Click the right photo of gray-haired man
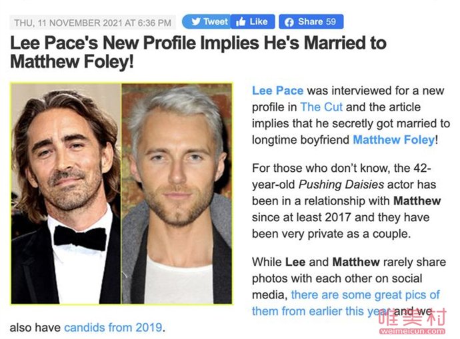 [x=177, y=194]
